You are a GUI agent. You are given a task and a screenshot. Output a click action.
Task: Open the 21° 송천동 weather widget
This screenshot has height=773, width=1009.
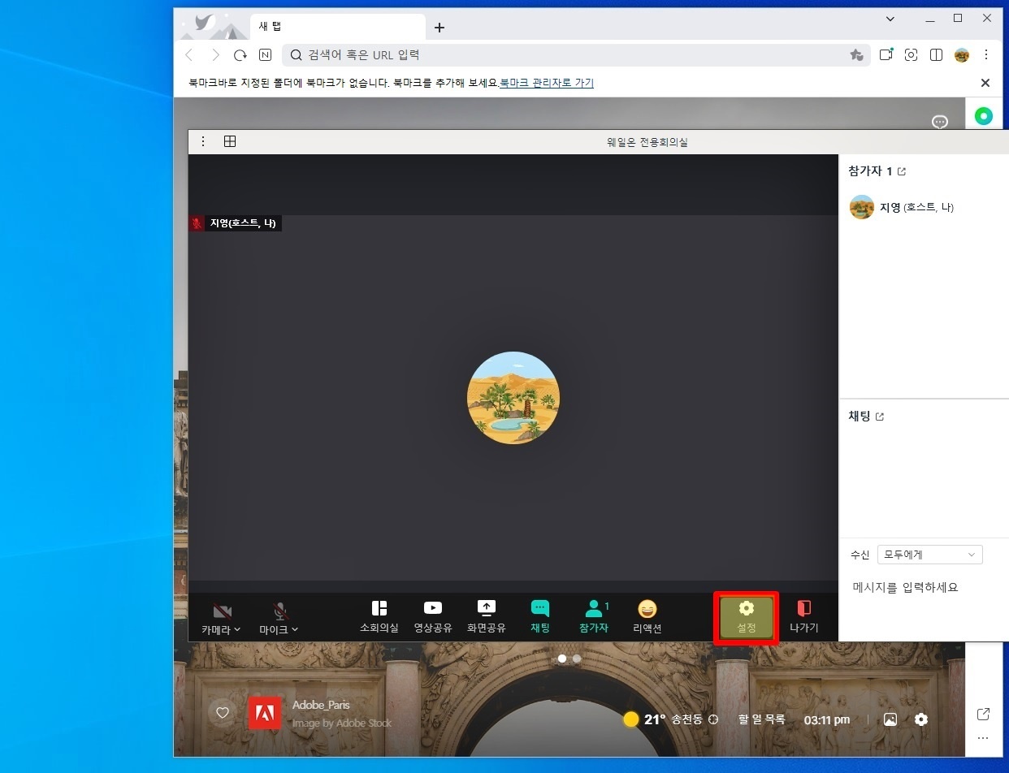(x=663, y=719)
